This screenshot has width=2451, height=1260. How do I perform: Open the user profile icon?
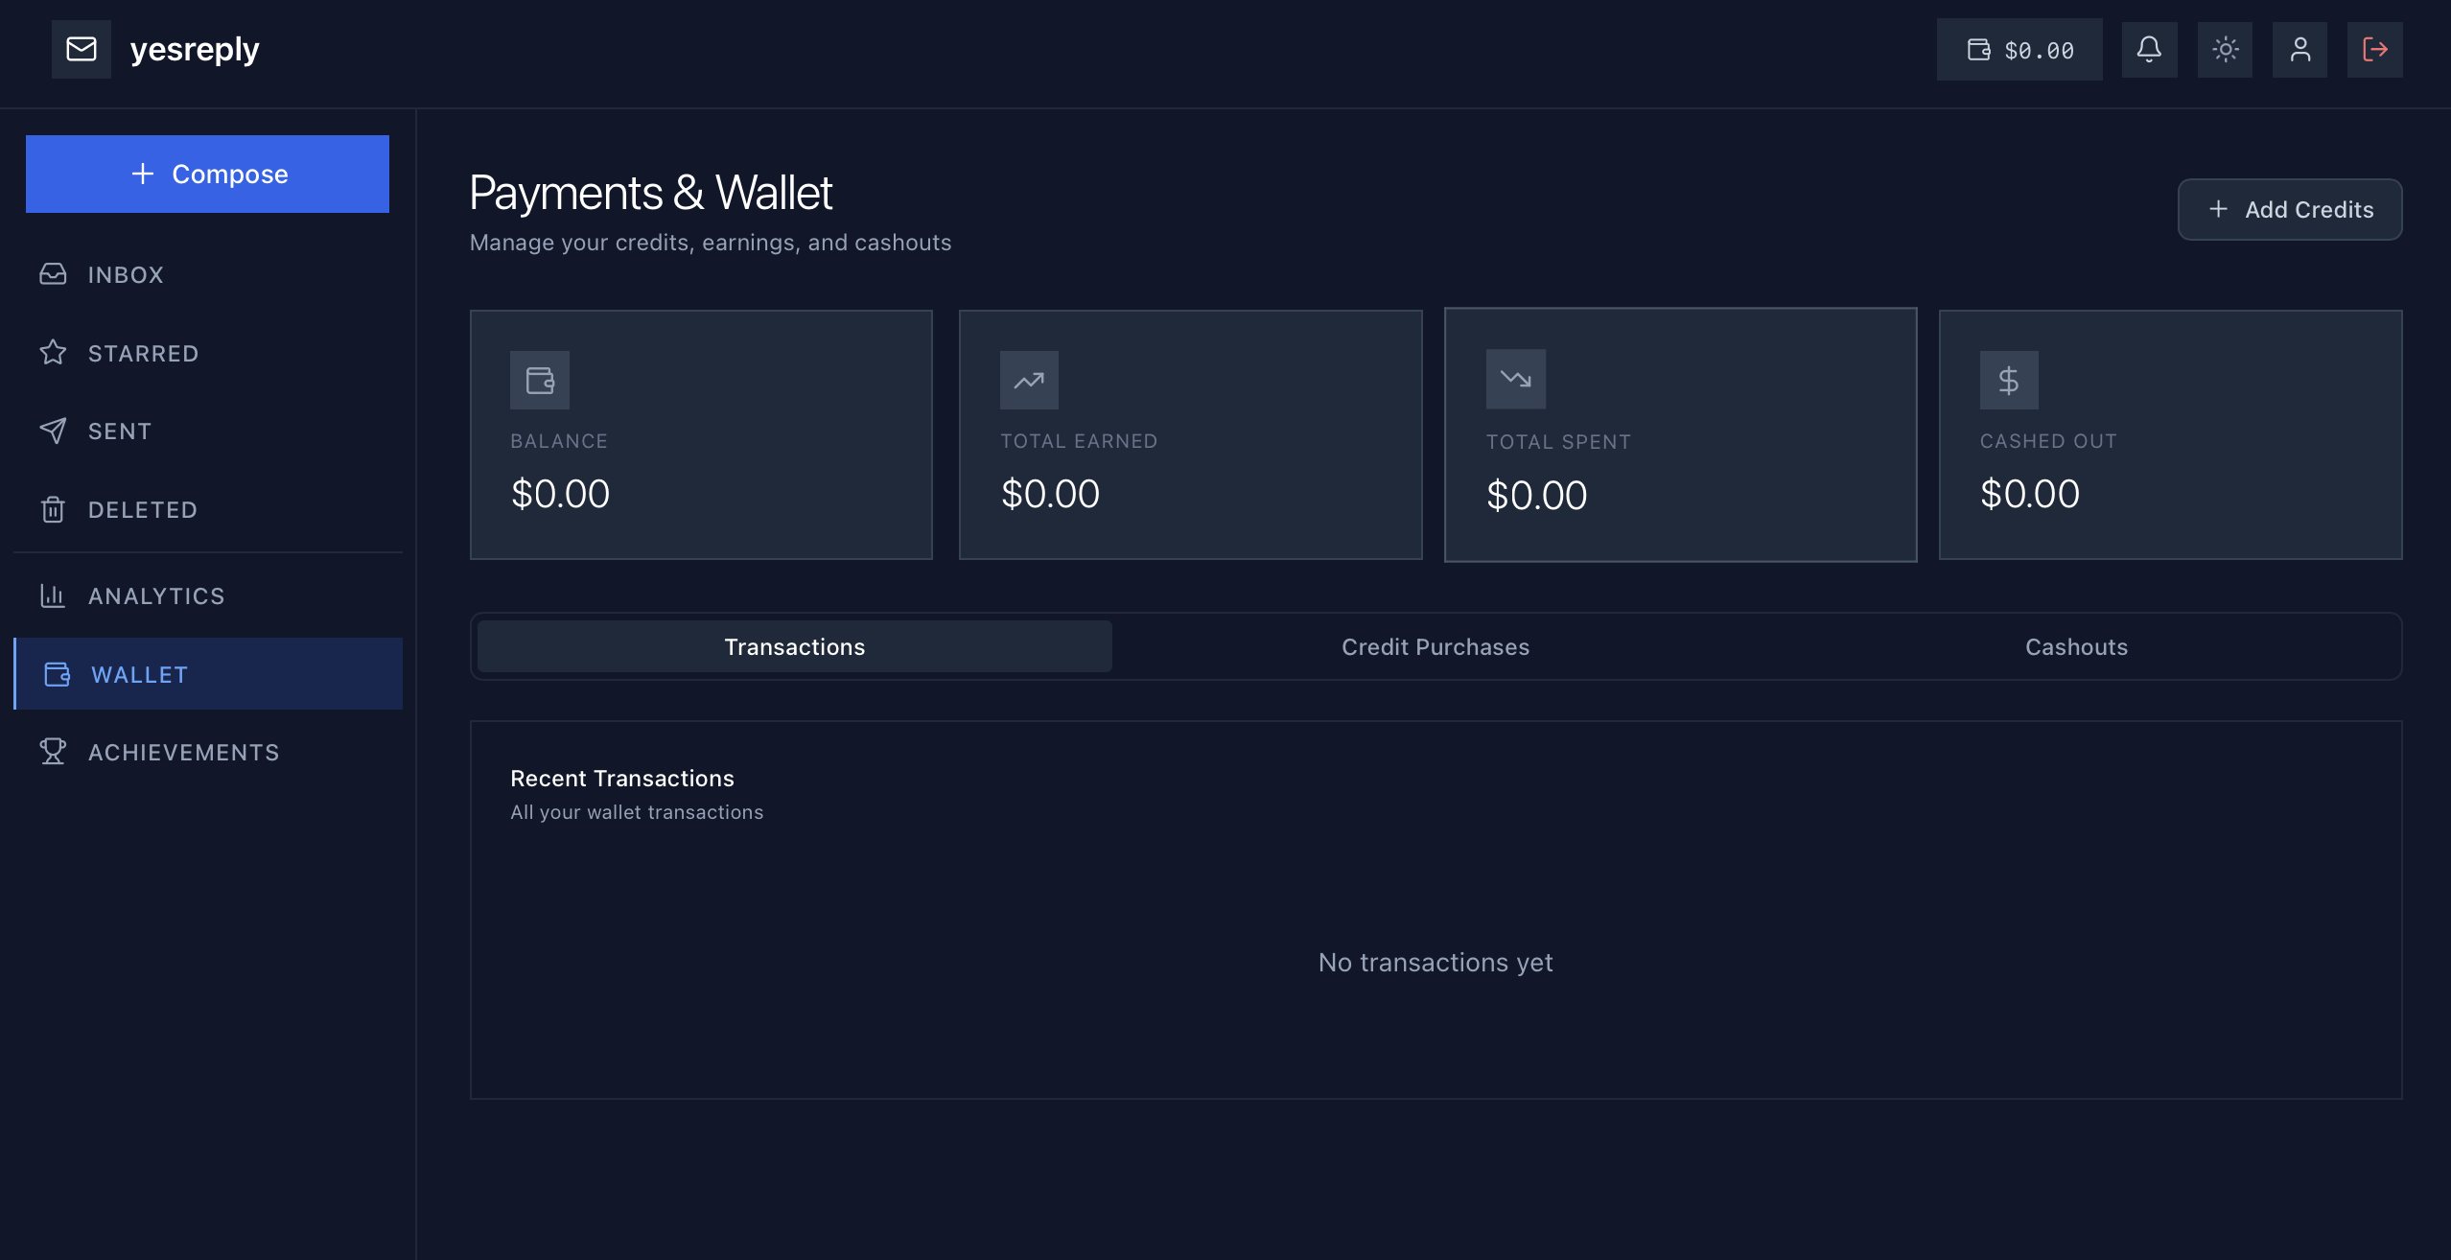[2299, 50]
